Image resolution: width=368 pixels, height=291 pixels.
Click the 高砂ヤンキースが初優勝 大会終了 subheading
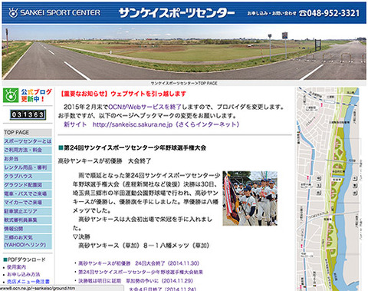[x=104, y=161]
